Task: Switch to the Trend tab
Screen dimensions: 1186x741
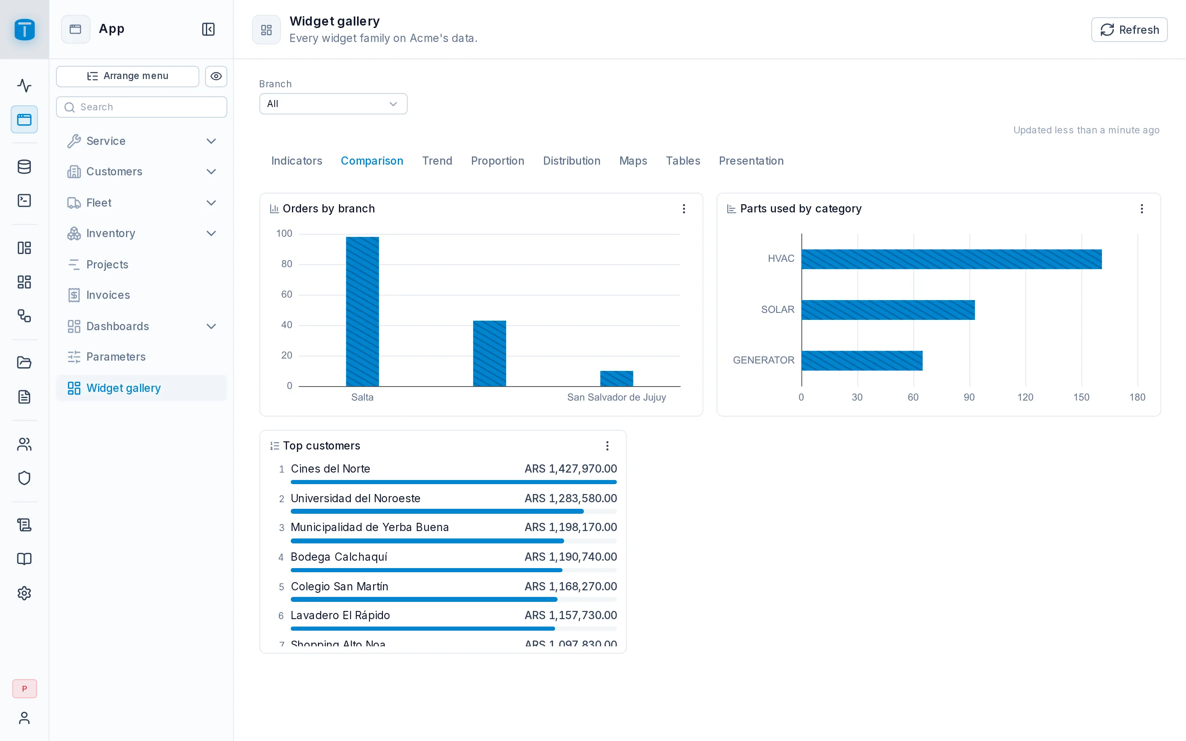Action: (x=437, y=161)
